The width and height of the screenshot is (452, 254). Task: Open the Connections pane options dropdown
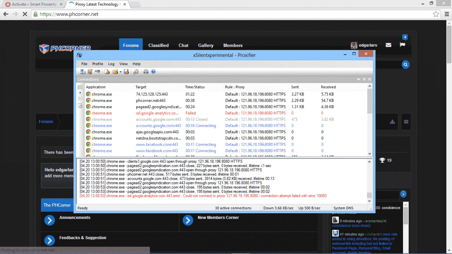click(358, 80)
